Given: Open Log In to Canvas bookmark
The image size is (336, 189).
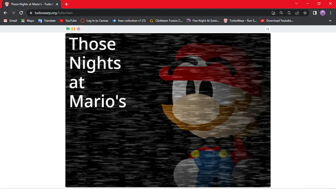Looking at the screenshot, I should point(94,21).
